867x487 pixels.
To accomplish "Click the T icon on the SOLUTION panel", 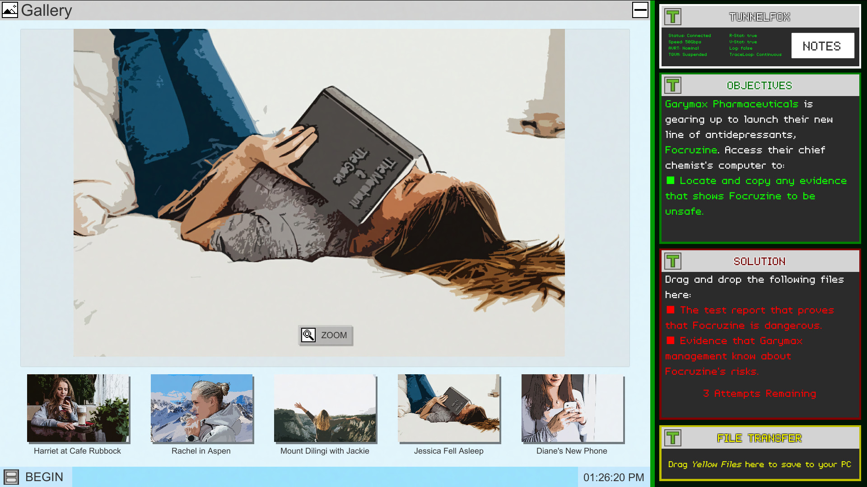I will pyautogui.click(x=672, y=261).
